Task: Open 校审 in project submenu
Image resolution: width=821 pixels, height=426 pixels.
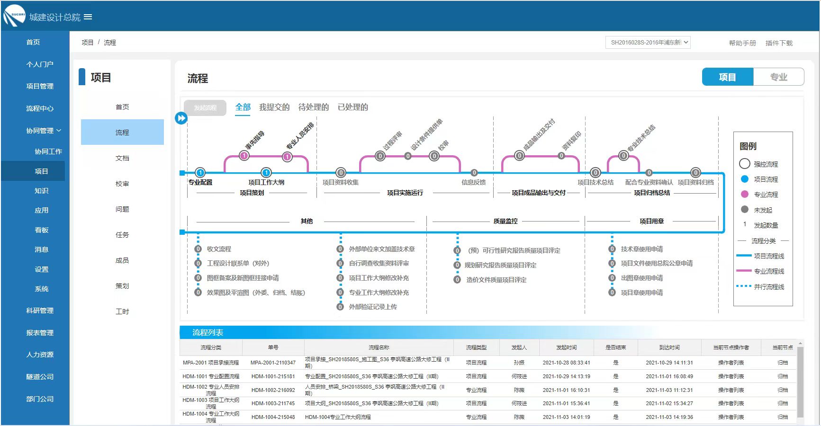Action: tap(122, 184)
